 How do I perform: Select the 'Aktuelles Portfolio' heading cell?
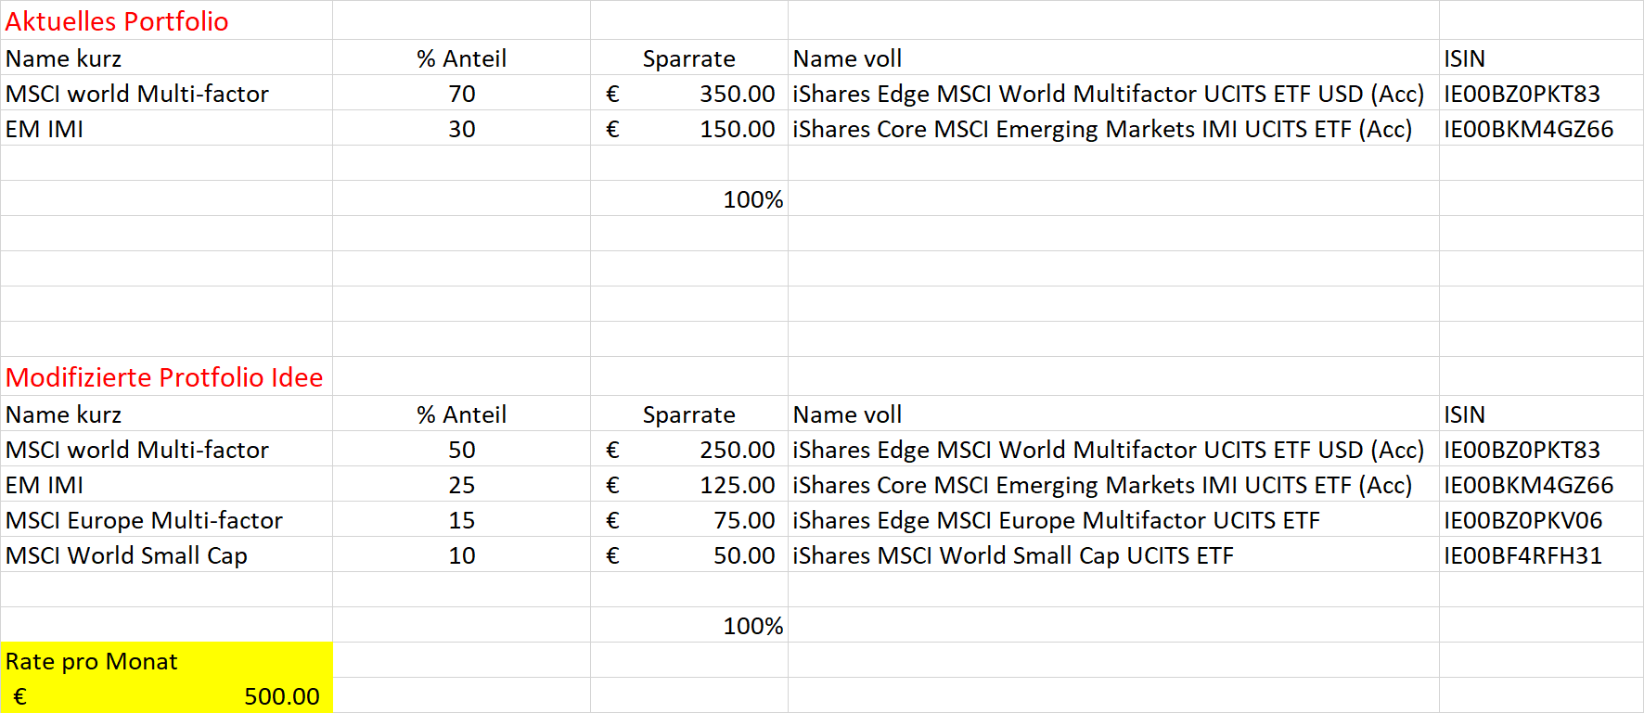tap(166, 20)
